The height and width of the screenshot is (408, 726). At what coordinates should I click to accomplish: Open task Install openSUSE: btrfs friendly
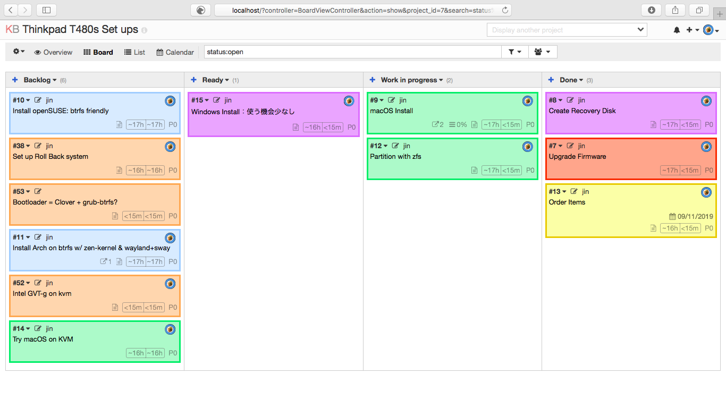coord(61,110)
